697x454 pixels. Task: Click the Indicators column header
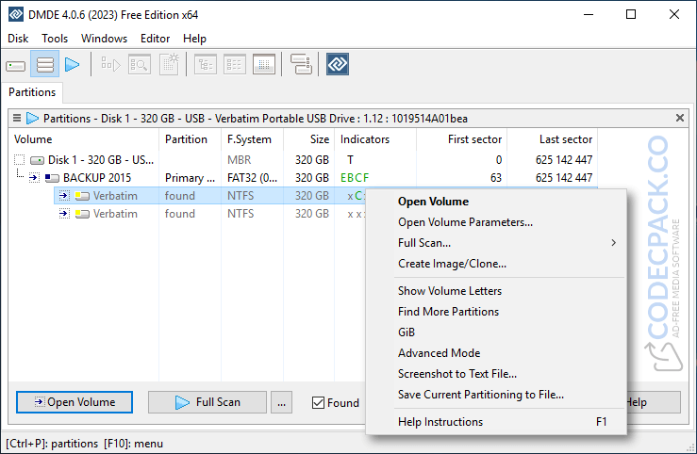coord(375,139)
